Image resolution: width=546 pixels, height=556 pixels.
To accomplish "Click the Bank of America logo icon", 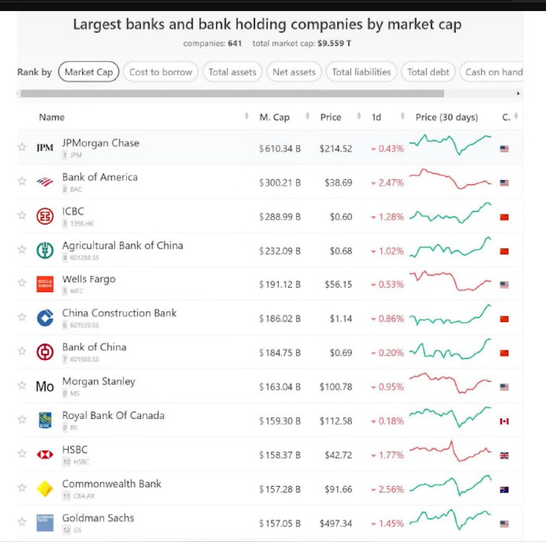I will [x=45, y=182].
